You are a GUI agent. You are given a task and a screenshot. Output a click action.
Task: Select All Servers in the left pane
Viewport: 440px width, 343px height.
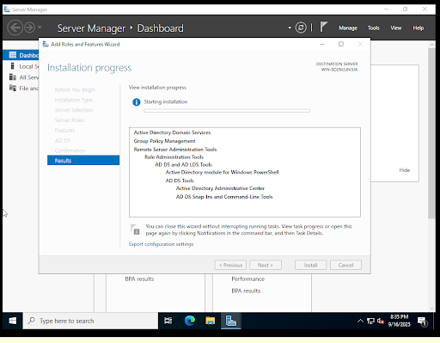(x=21, y=77)
